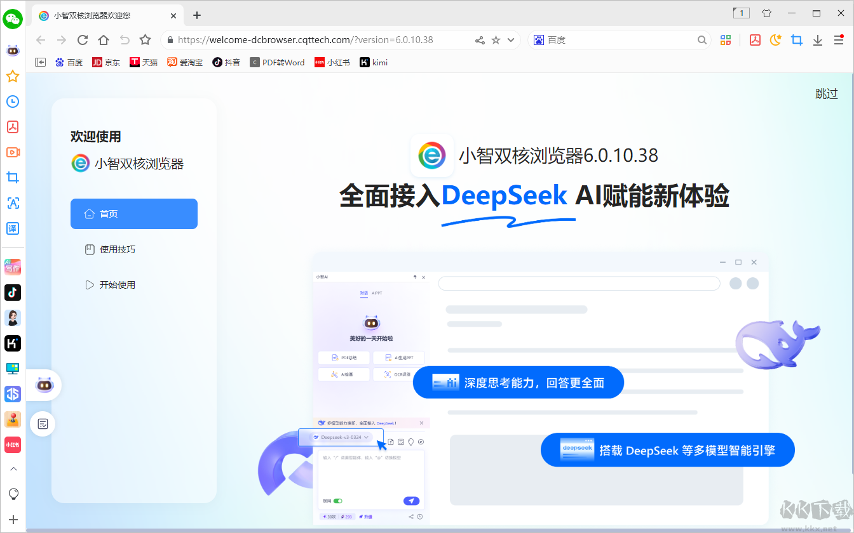This screenshot has height=533, width=854.
Task: Select 使用技巧 in the welcome menu
Action: 134,249
